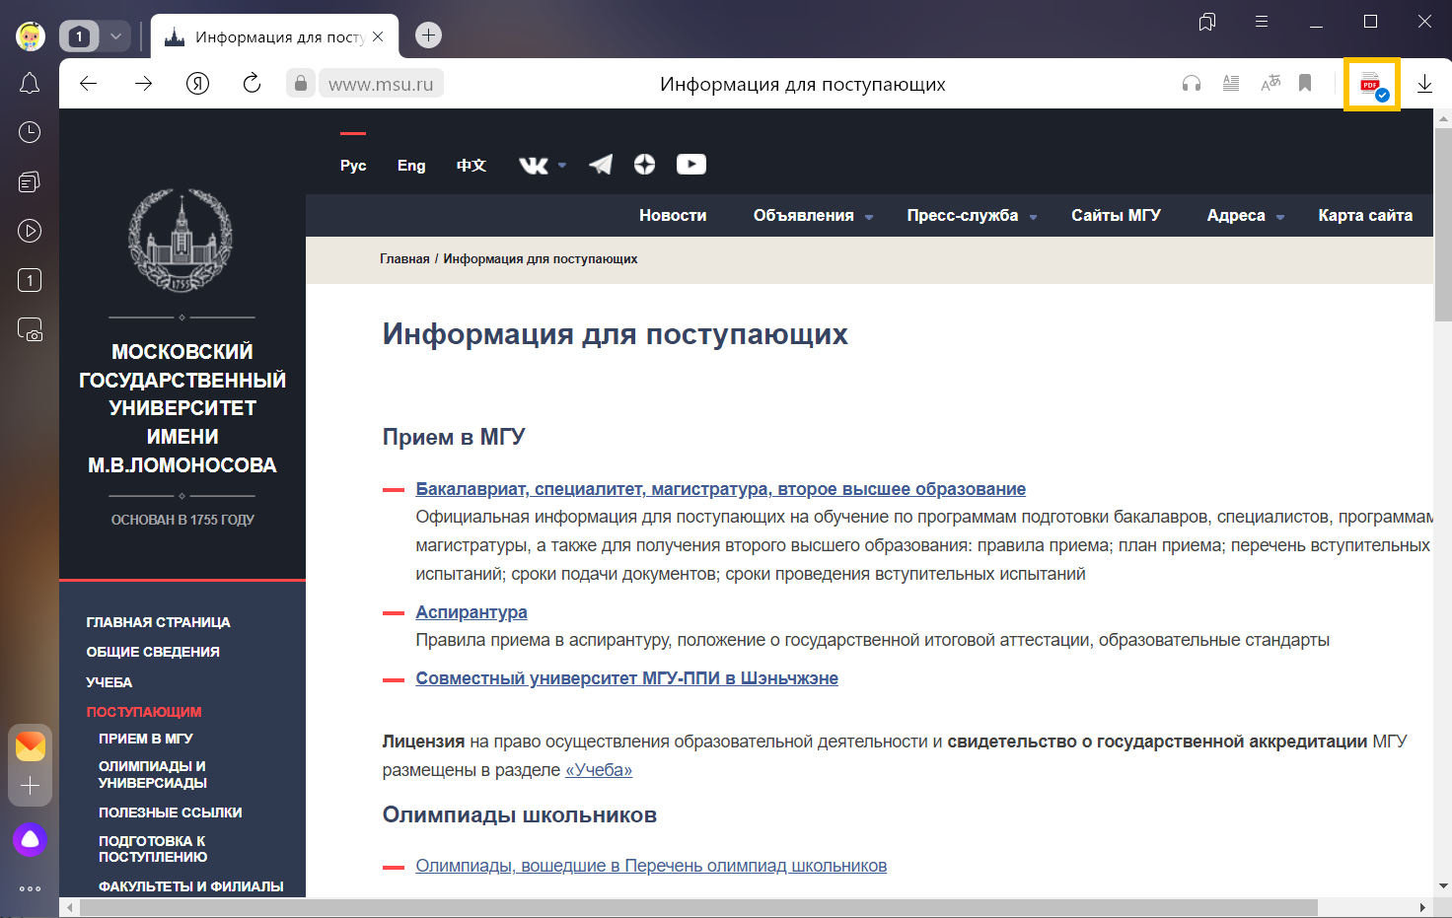Open MSU Telegram channel icon

601,165
